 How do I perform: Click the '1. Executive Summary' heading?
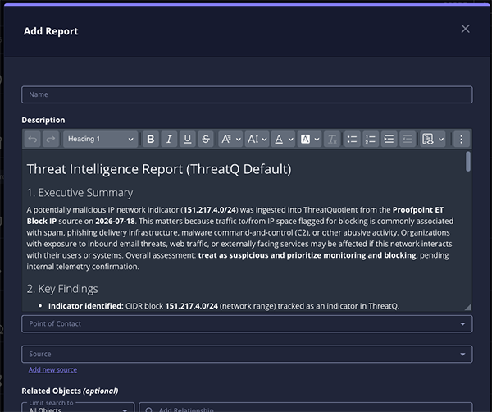click(80, 193)
